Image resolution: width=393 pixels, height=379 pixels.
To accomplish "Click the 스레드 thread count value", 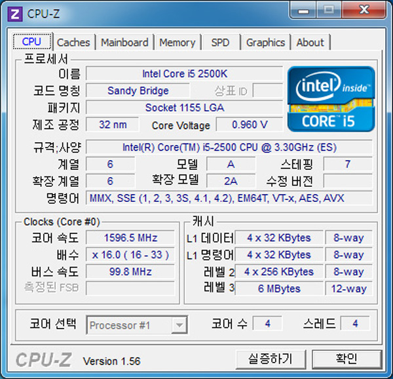I will coord(355,323).
